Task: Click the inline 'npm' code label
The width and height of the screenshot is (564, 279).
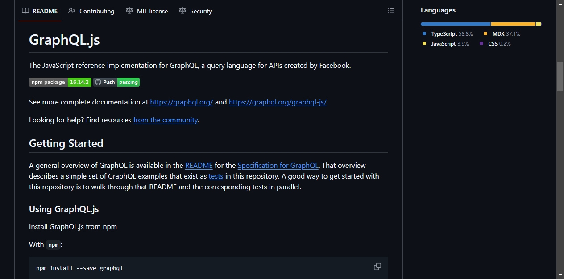Action: click(53, 245)
